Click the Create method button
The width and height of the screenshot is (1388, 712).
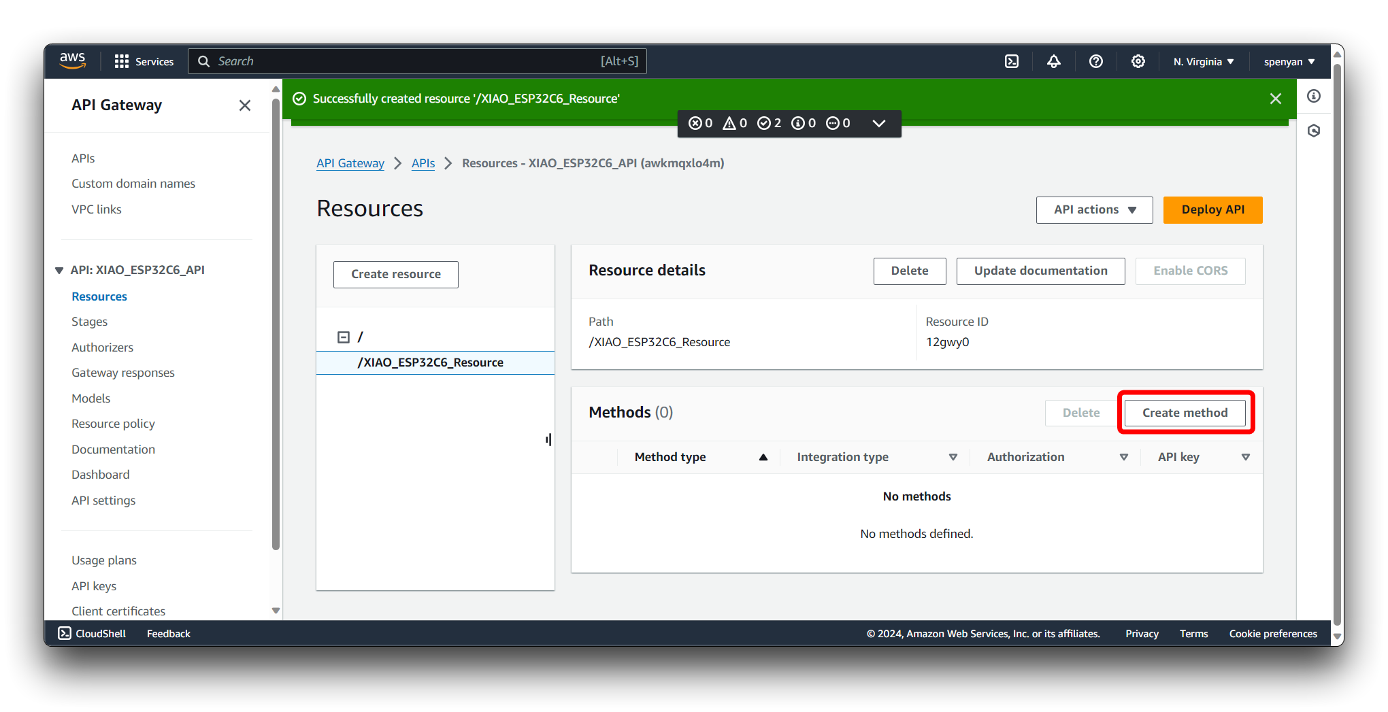click(1185, 413)
